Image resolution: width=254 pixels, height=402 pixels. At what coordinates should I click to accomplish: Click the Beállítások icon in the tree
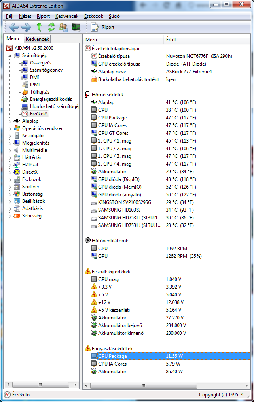(17, 201)
